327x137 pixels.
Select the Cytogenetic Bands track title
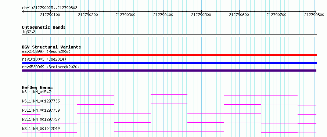[44, 27]
